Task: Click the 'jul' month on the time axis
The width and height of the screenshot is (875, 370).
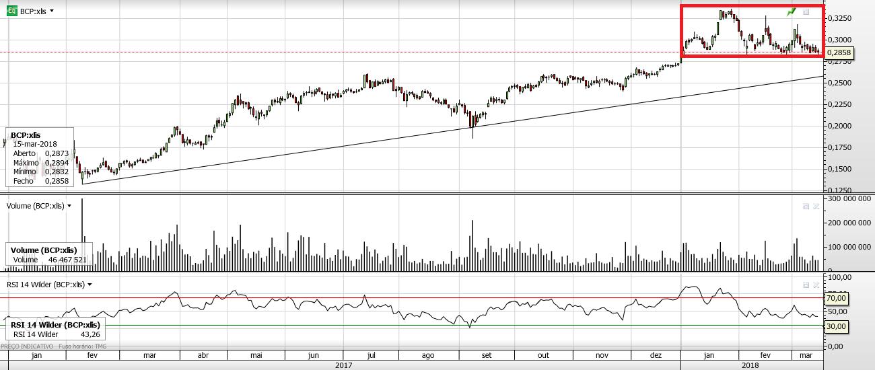Action: [x=371, y=355]
